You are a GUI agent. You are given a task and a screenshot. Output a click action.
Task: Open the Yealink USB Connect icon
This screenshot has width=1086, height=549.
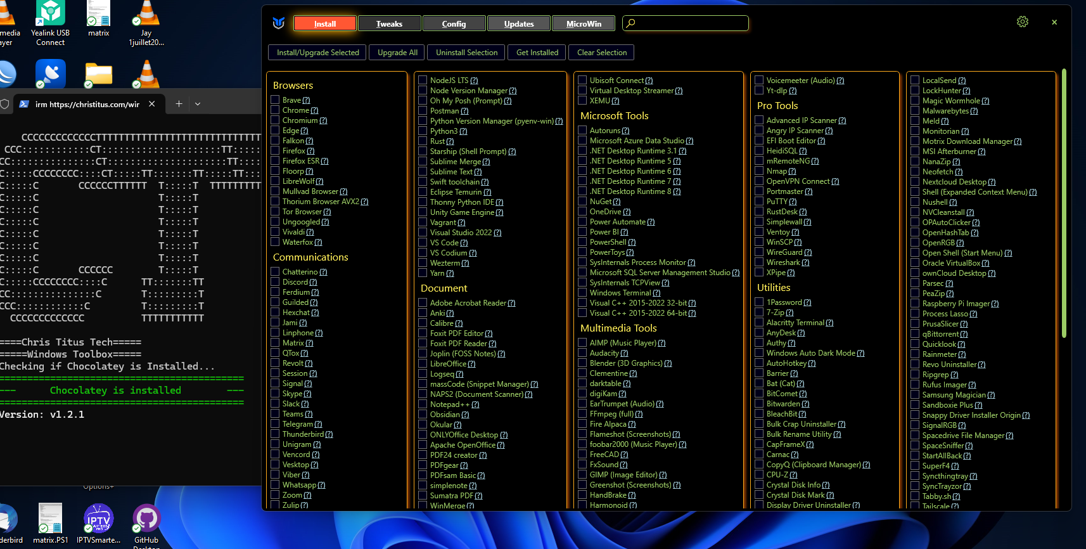pos(50,14)
